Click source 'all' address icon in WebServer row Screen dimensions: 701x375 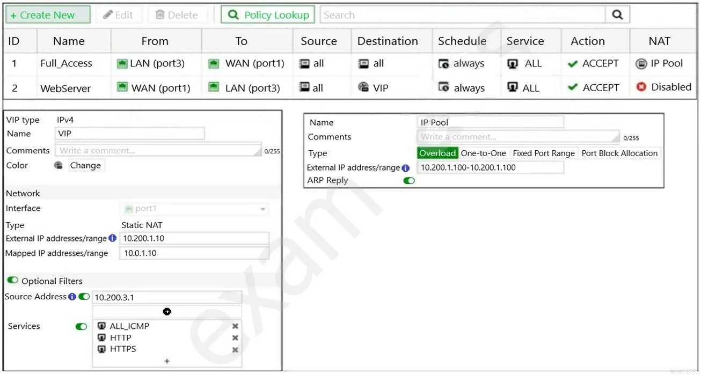(305, 87)
